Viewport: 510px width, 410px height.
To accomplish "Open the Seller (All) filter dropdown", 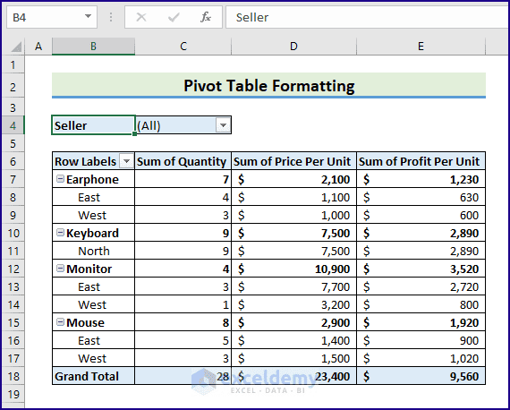I will [223, 125].
